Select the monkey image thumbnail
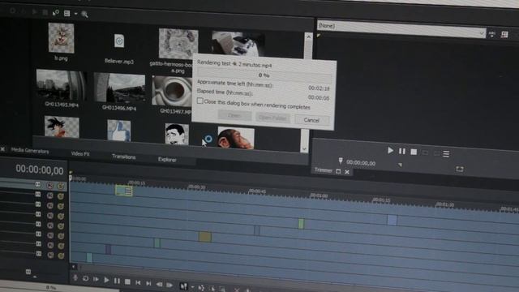 [236, 138]
